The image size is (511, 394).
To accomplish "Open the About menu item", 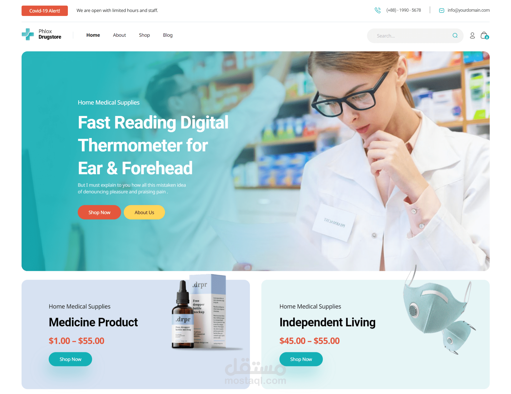I will pyautogui.click(x=119, y=35).
